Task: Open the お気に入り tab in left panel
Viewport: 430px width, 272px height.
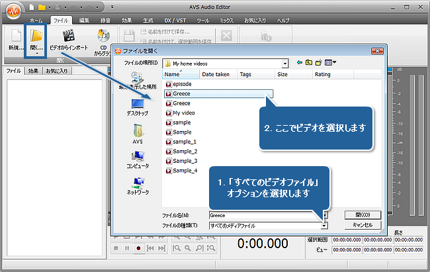Action: click(x=57, y=71)
